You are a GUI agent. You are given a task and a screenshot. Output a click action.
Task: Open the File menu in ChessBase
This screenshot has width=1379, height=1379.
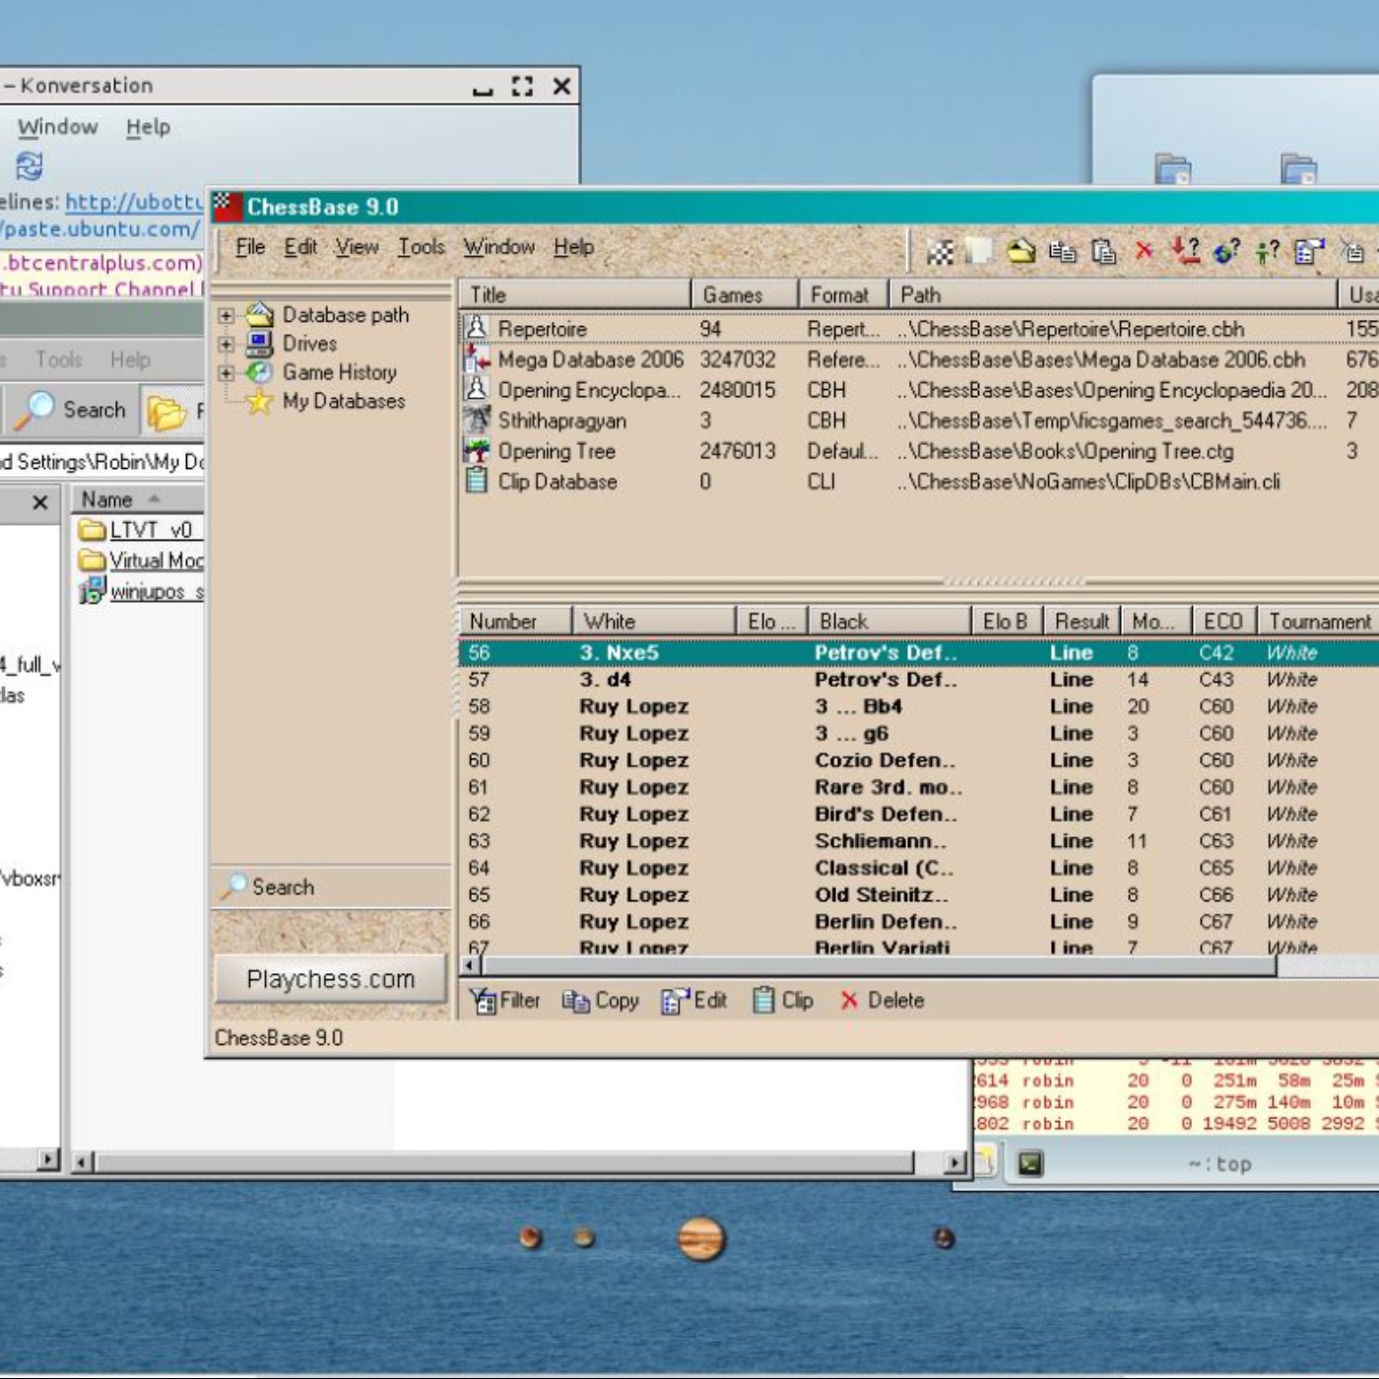pyautogui.click(x=250, y=247)
